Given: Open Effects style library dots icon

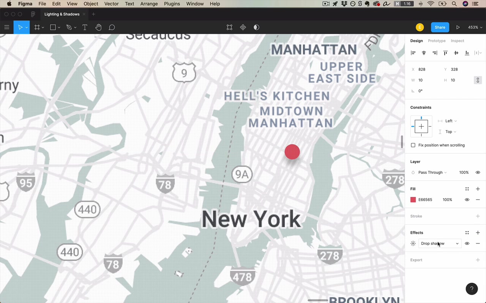Looking at the screenshot, I should coord(467,233).
